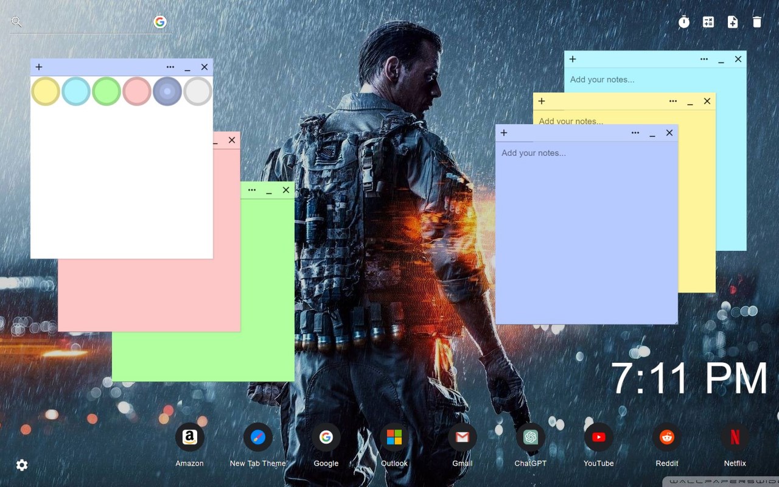
Task: Select the pink color swatch
Action: (x=137, y=91)
